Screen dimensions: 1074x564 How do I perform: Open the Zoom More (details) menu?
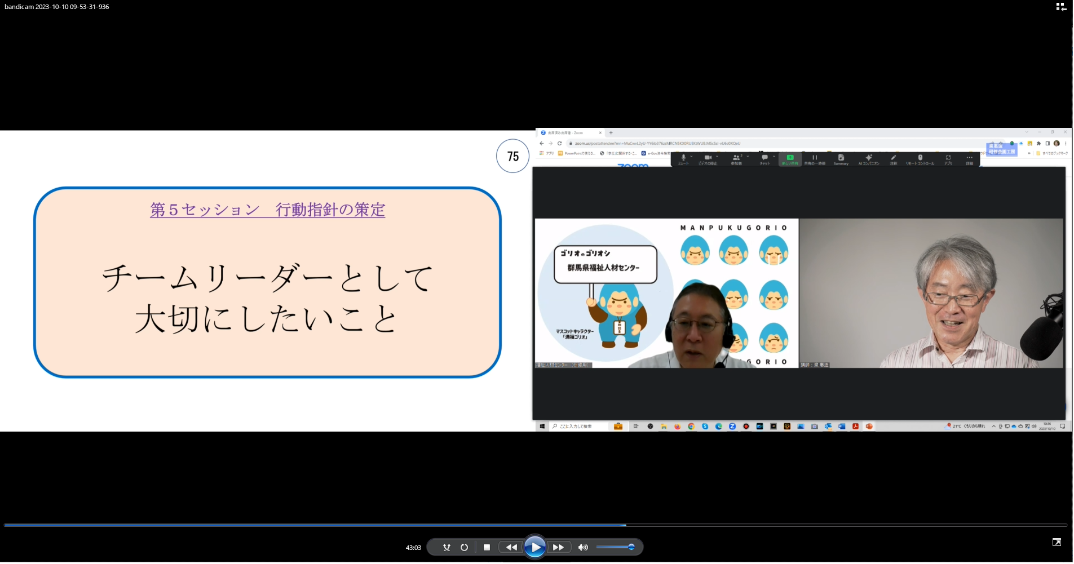[x=969, y=159]
